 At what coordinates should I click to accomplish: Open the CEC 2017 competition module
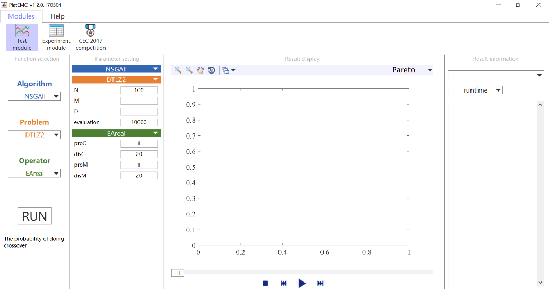tap(91, 37)
